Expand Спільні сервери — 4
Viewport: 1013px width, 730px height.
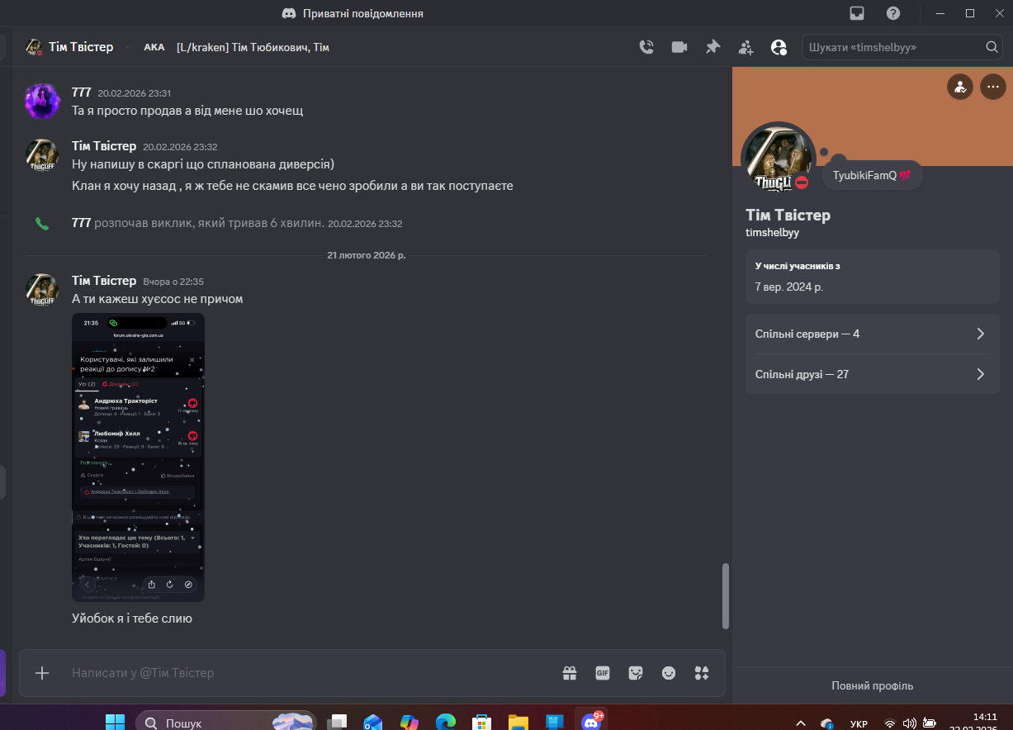tap(872, 334)
